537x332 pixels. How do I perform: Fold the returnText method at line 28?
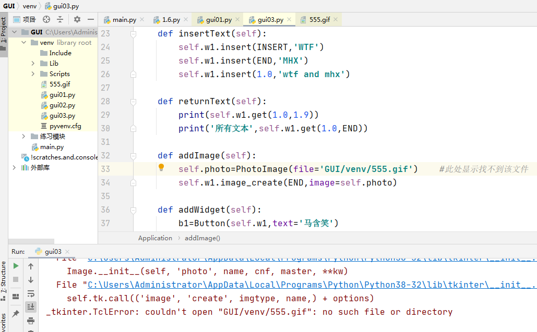[133, 102]
